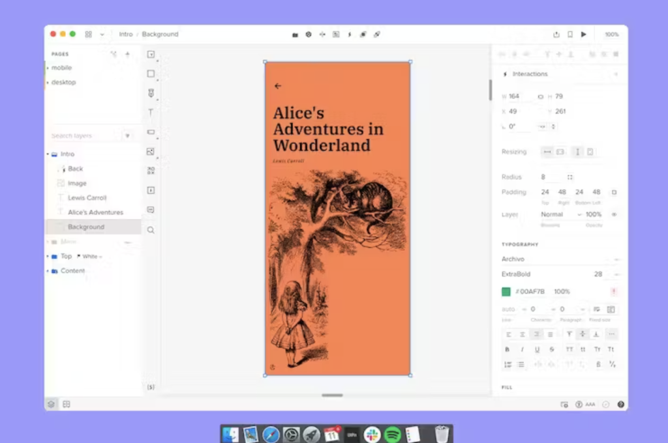
Task: Toggle individual corner radius option
Action: (x=570, y=177)
